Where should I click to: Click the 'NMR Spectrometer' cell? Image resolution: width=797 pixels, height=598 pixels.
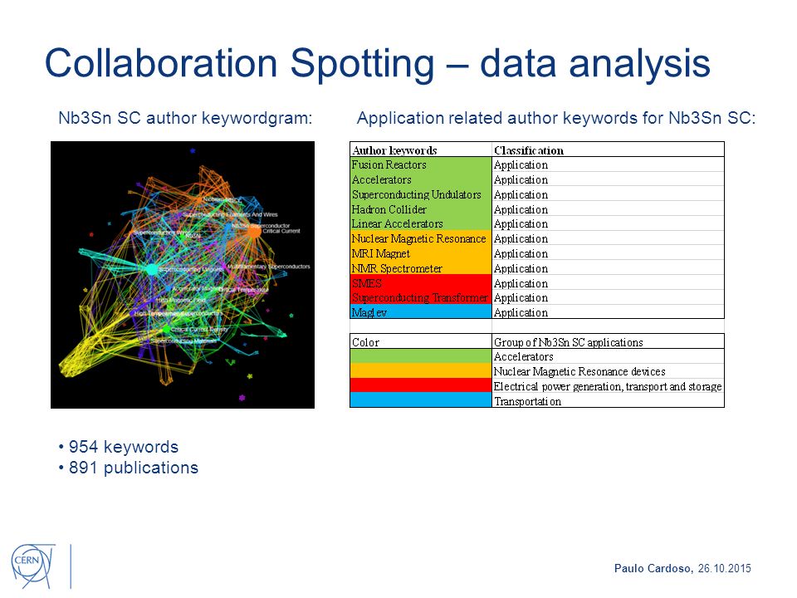click(x=421, y=268)
